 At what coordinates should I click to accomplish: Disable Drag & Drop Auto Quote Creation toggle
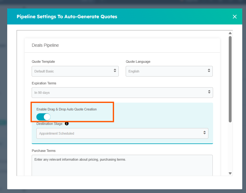pyautogui.click(x=43, y=117)
